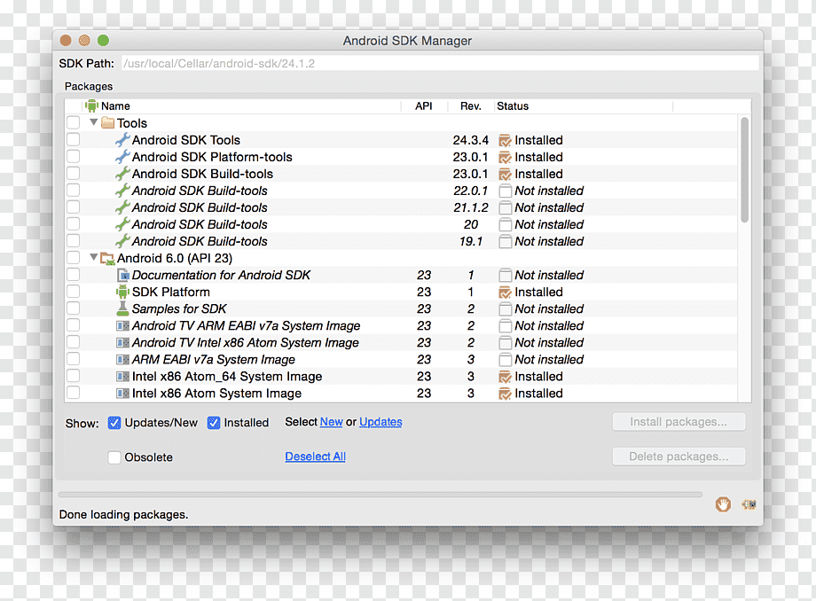Image resolution: width=816 pixels, height=601 pixels.
Task: Click the New selection link
Action: [332, 422]
